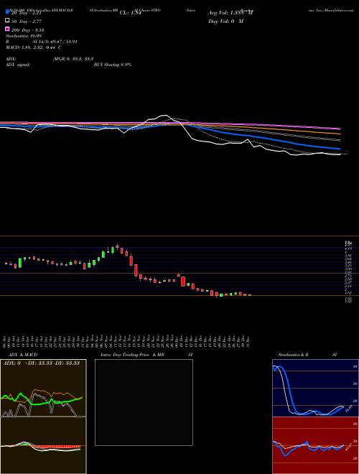Click the 'Avg Vol: 1.388 M' label
The width and height of the screenshot is (359, 474).
click(230, 13)
